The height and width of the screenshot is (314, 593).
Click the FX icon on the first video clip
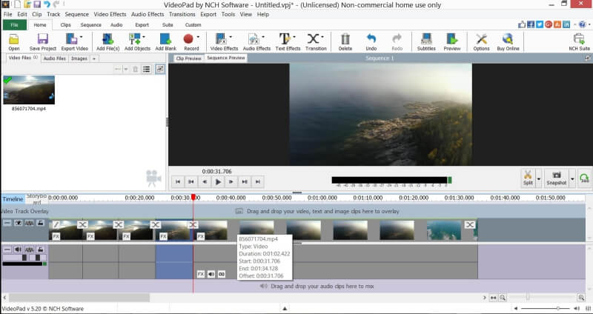click(56, 236)
